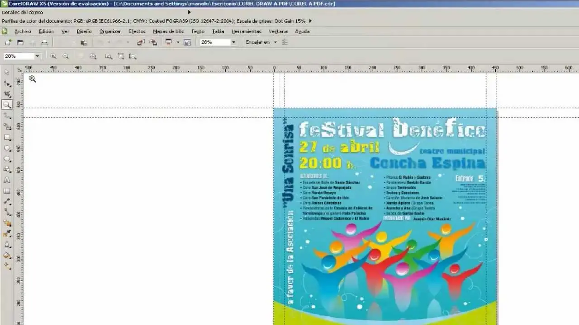579x325 pixels.
Task: Click the Open file folder icon
Action: tap(20, 42)
